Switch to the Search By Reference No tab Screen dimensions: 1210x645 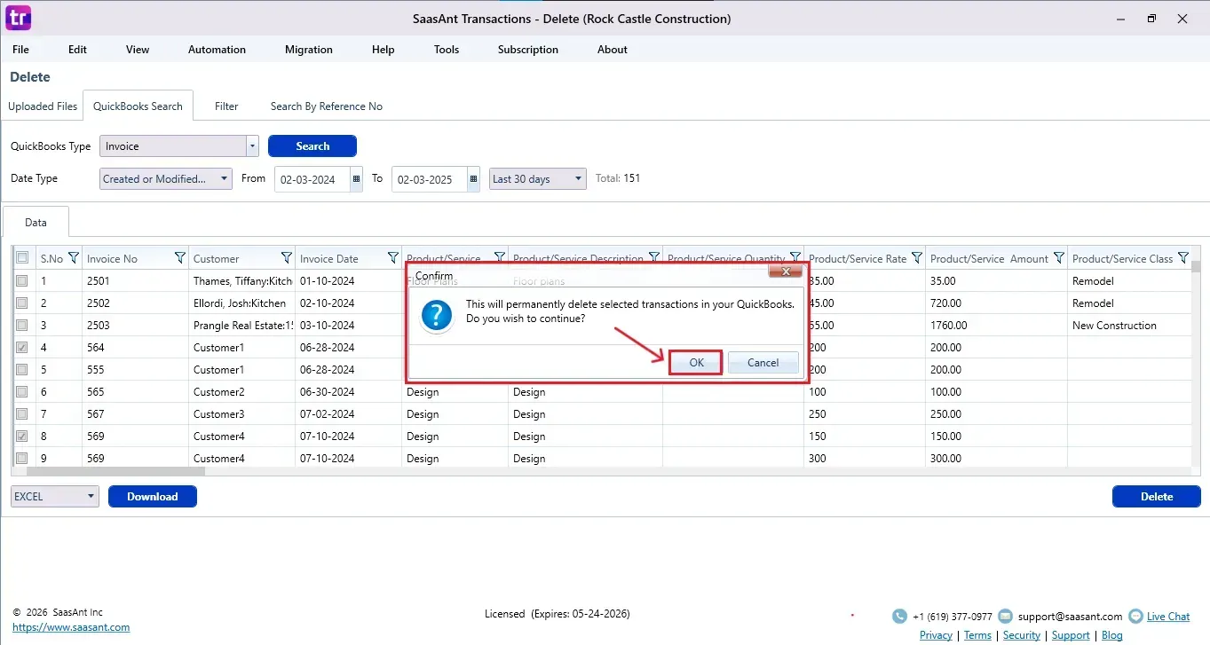coord(326,106)
